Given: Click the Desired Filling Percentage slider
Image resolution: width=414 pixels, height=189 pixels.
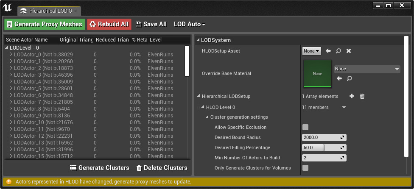Looking at the screenshot, I should pyautogui.click(x=324, y=147).
